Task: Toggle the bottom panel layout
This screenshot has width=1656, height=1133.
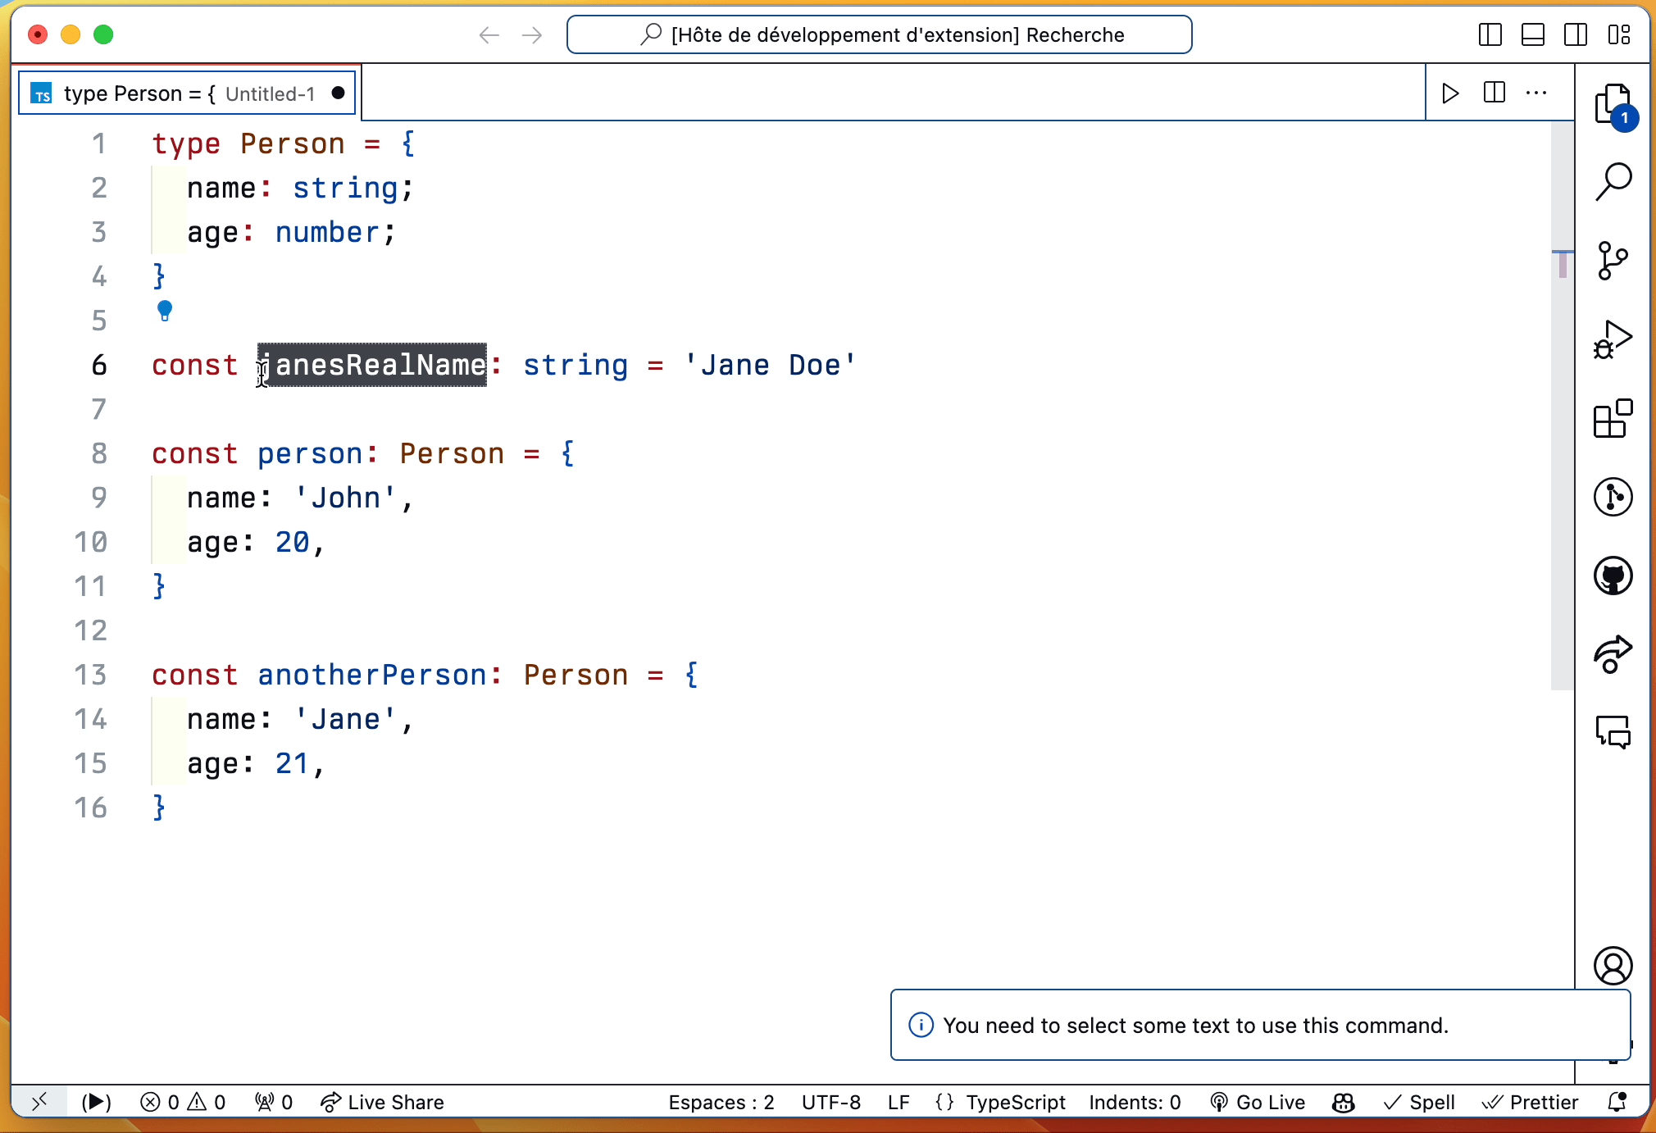Action: point(1532,35)
